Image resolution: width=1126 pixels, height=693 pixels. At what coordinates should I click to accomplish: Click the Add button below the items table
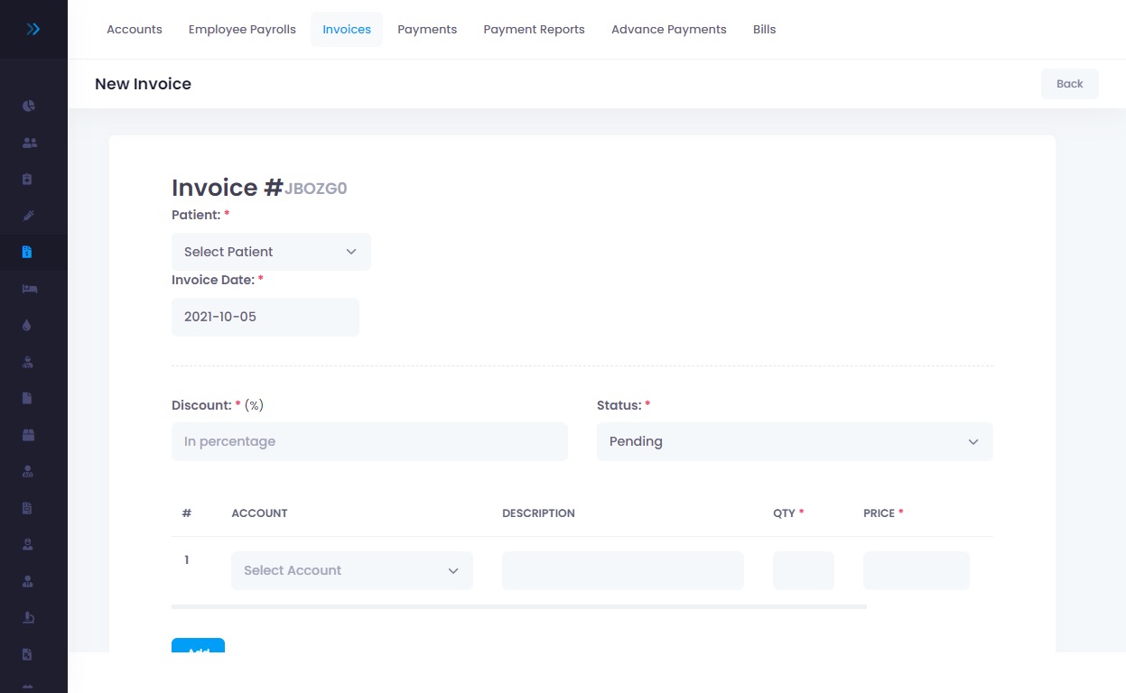198,650
